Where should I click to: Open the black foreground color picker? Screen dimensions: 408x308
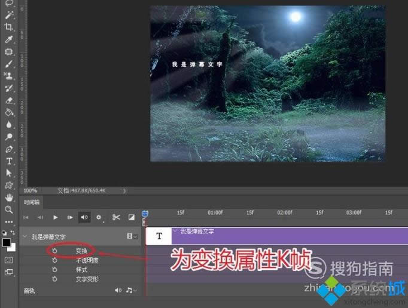pos(6,242)
